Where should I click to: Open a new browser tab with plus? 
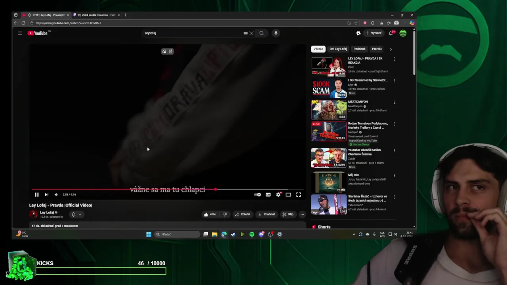coord(126,15)
